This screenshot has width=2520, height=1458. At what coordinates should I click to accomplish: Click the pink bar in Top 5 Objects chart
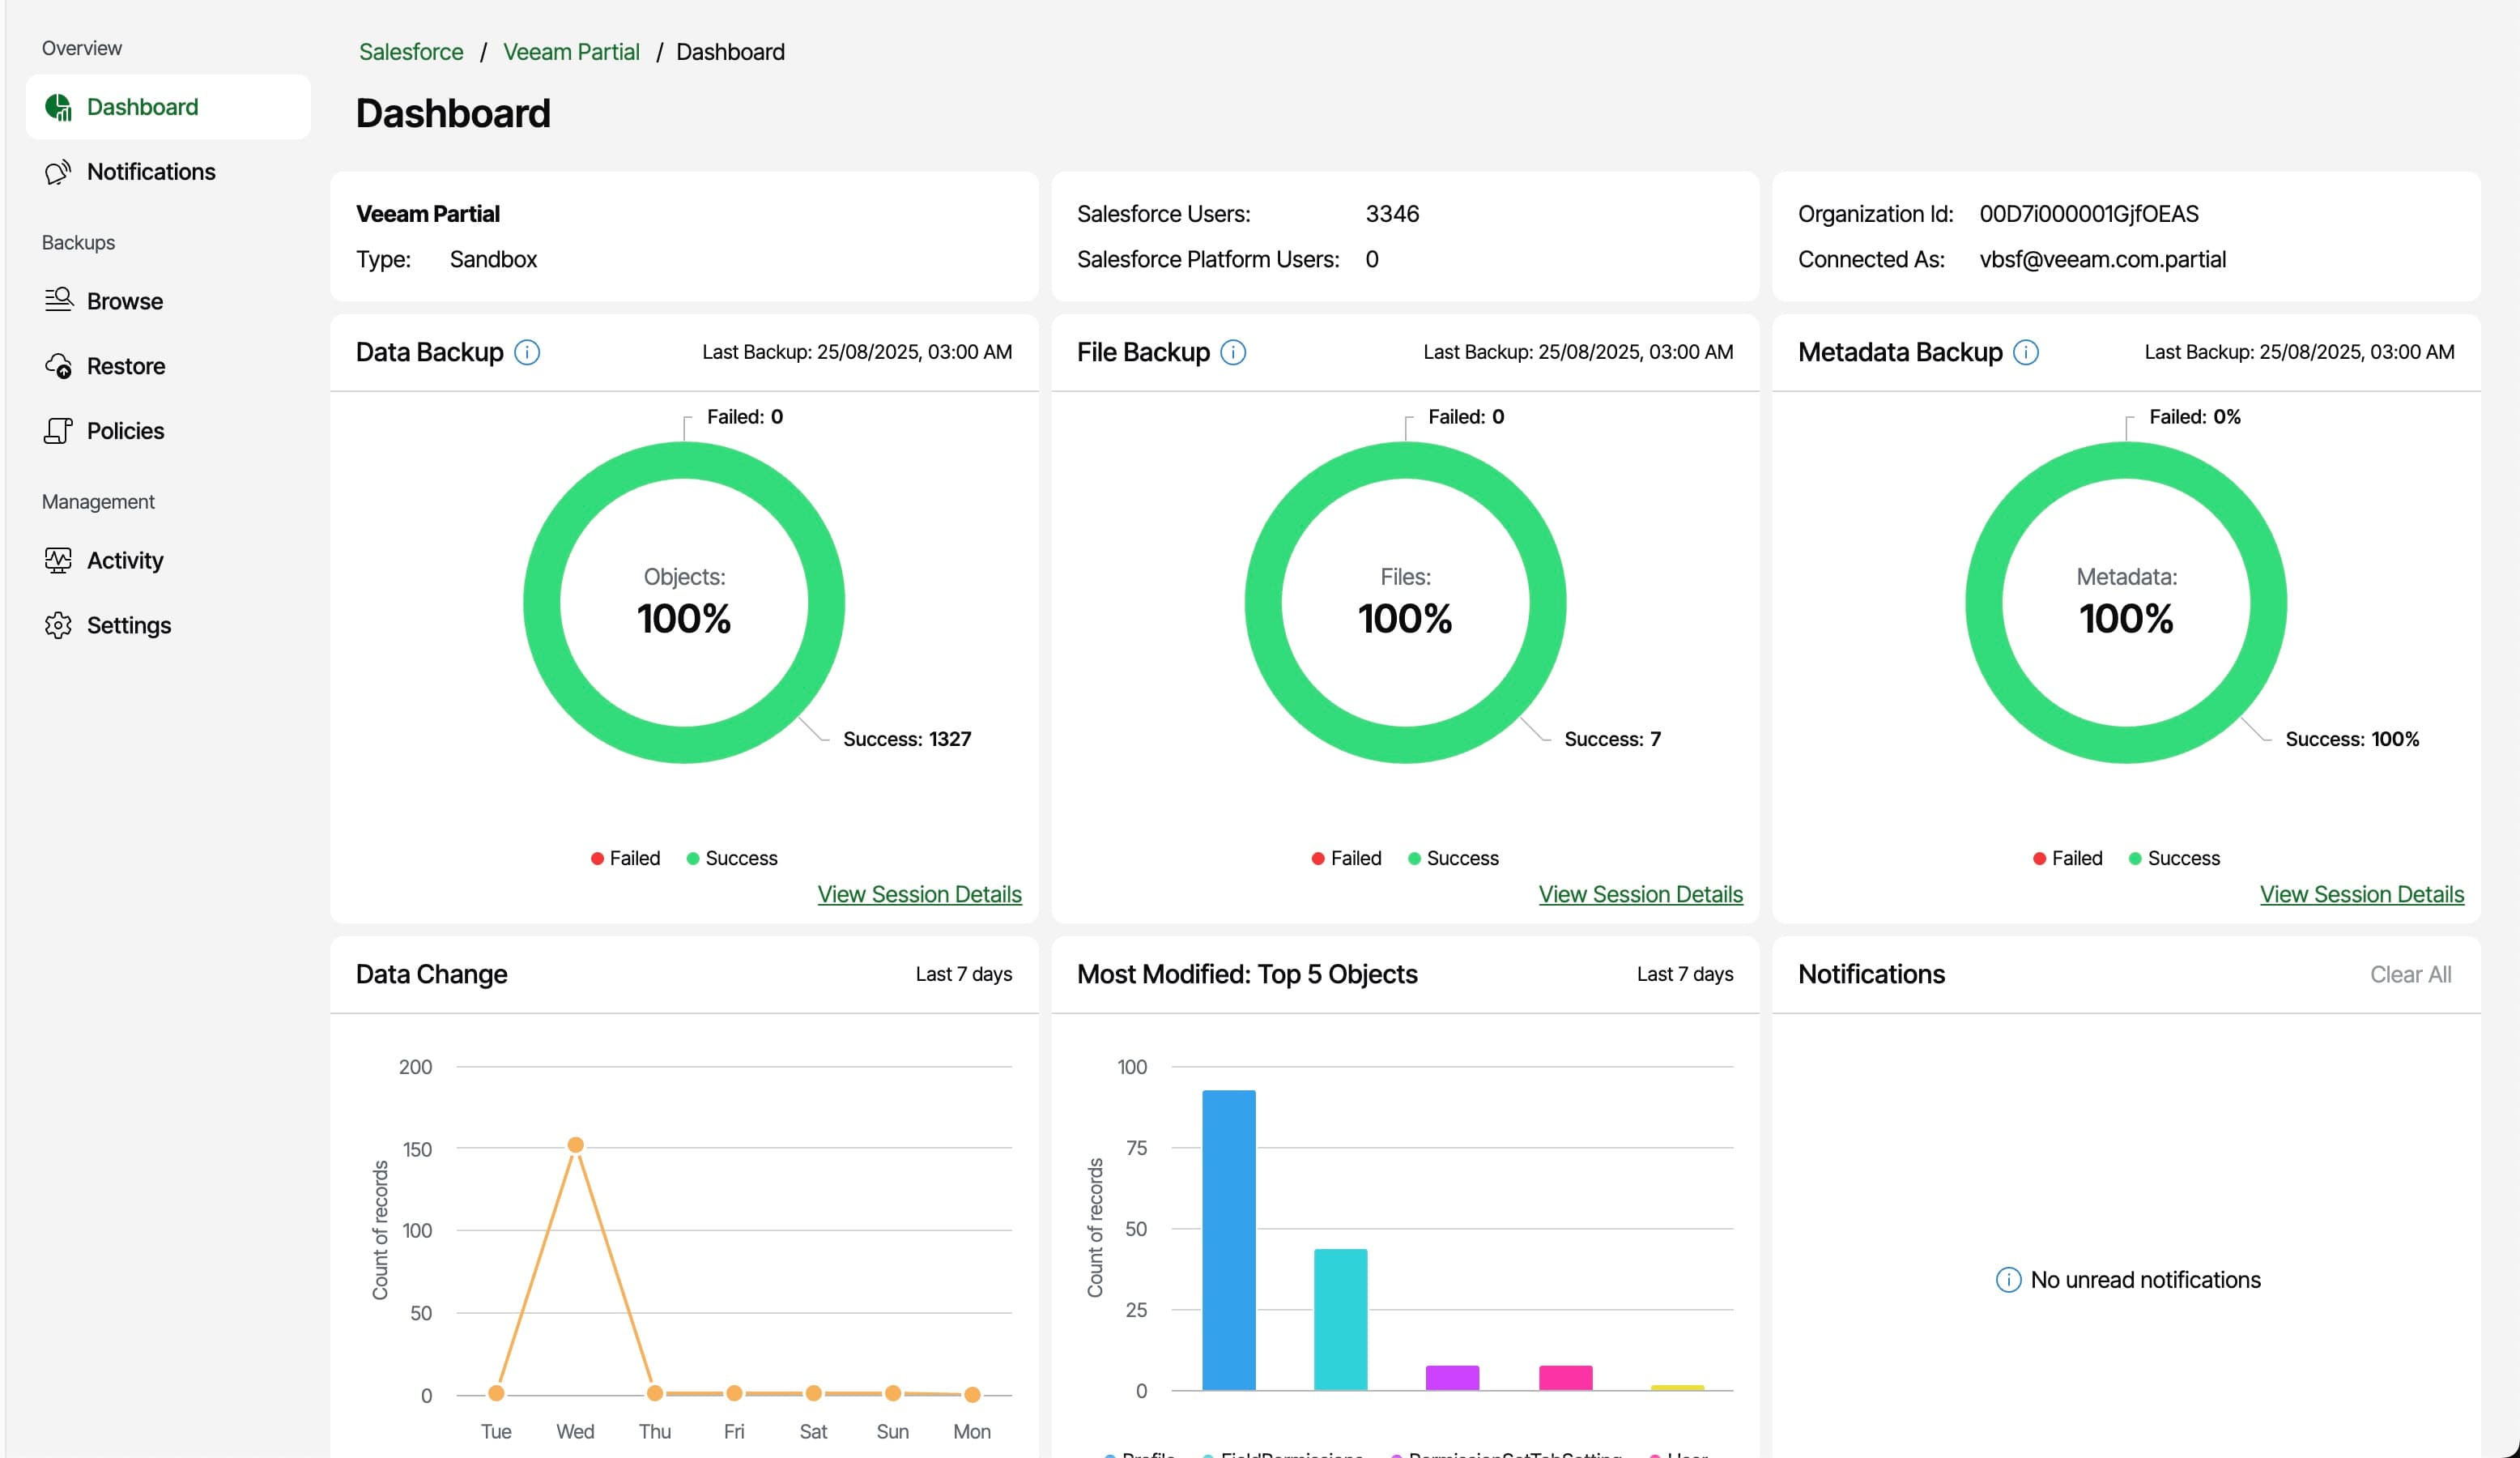(x=1565, y=1378)
